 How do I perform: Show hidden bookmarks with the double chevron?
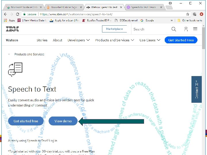pyautogui.click(x=171, y=20)
